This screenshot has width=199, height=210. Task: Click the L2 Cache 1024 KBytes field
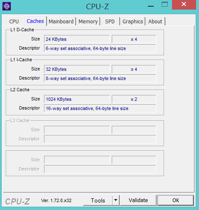77,99
